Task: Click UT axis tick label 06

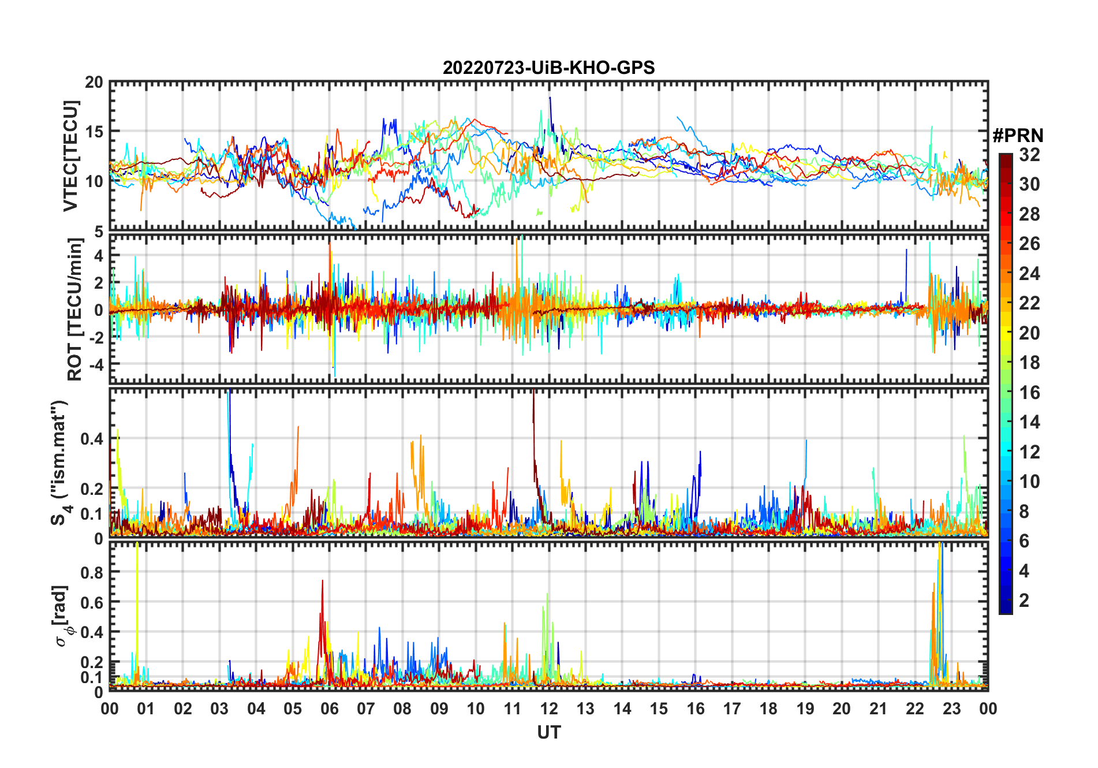Action: click(330, 709)
